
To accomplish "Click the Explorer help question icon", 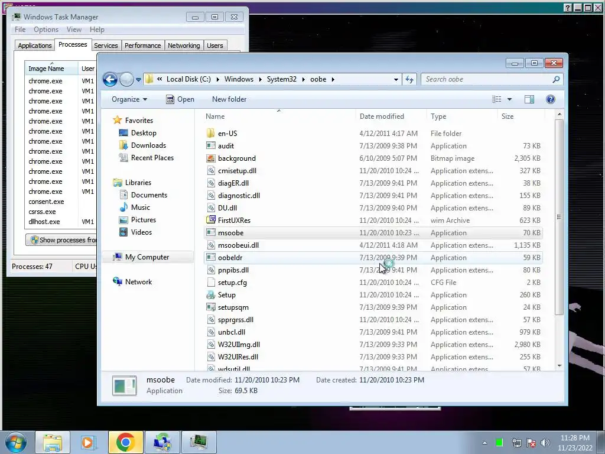I will (x=551, y=99).
